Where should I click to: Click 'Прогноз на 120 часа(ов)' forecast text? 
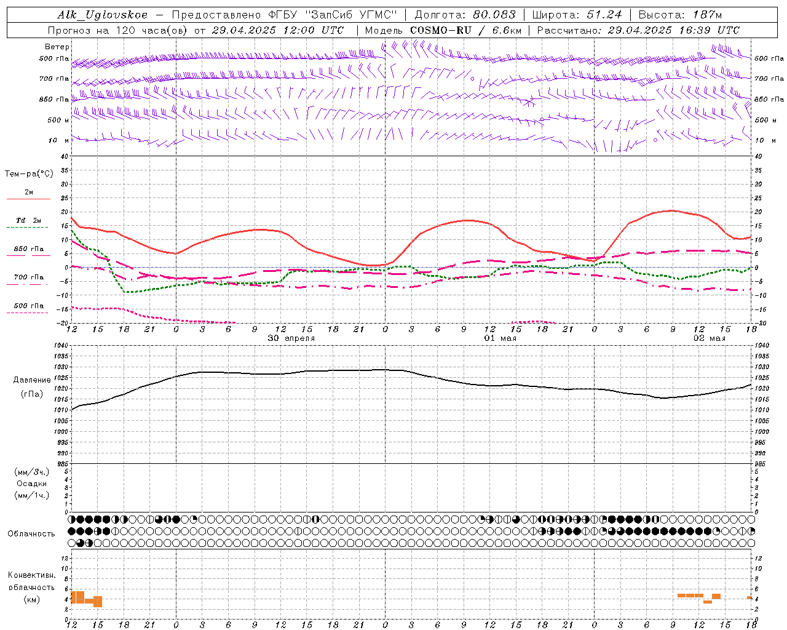coord(118,30)
